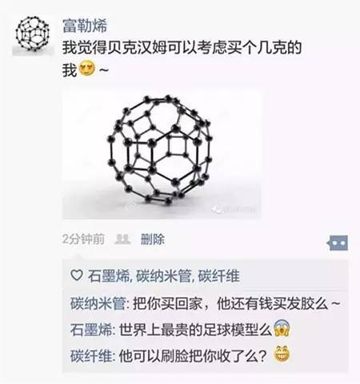This screenshot has width=360, height=384.
Task: Open the 富勒烯 profile avatar
Action: (x=33, y=35)
